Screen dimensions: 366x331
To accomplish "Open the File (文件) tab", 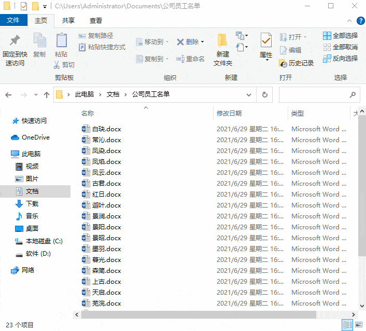I will 13,20.
